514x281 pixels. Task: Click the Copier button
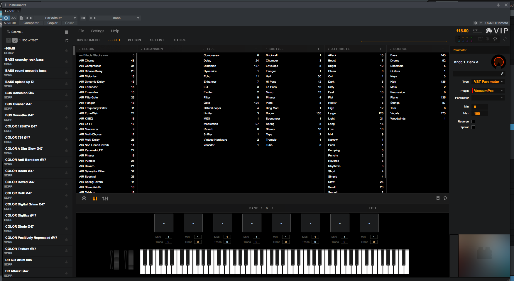53,23
